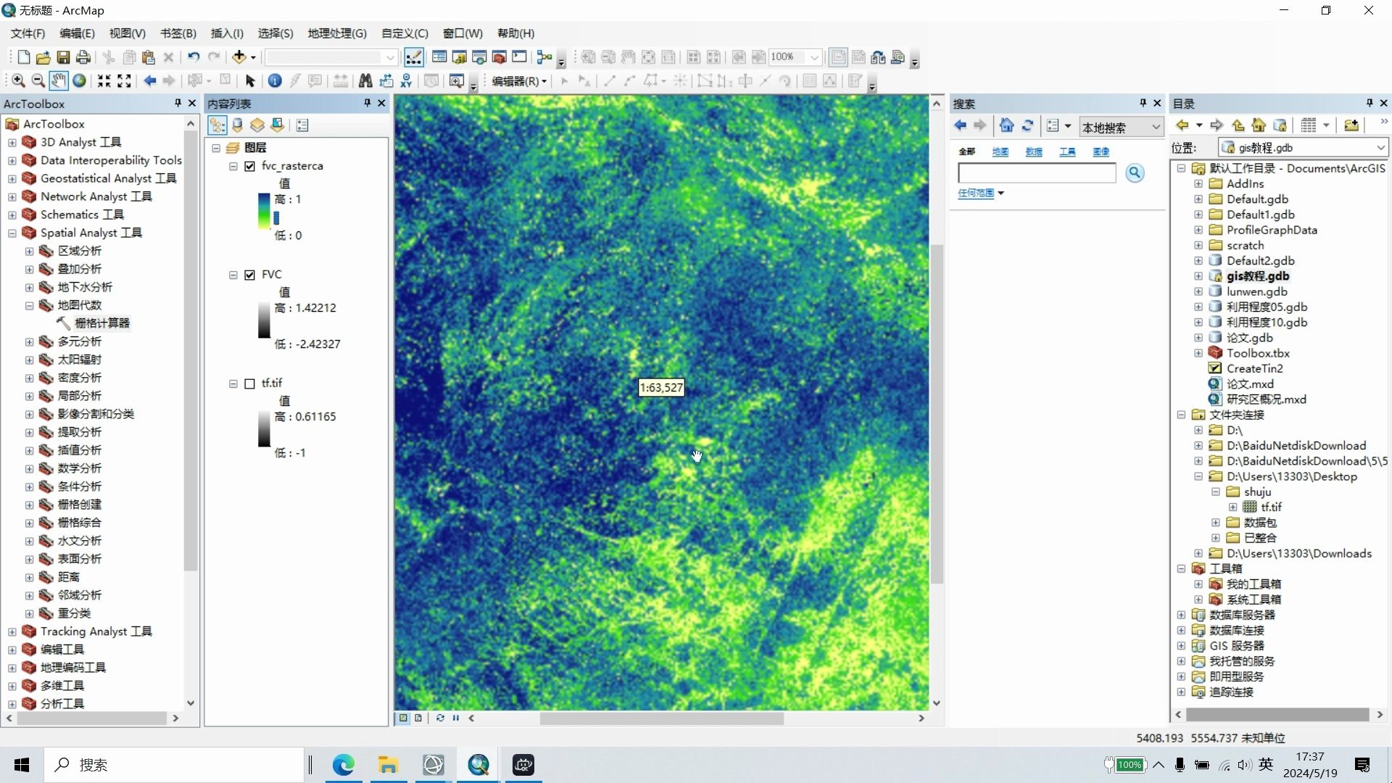Open the ArcToolbox window icon
1392x783 pixels.
click(x=500, y=57)
